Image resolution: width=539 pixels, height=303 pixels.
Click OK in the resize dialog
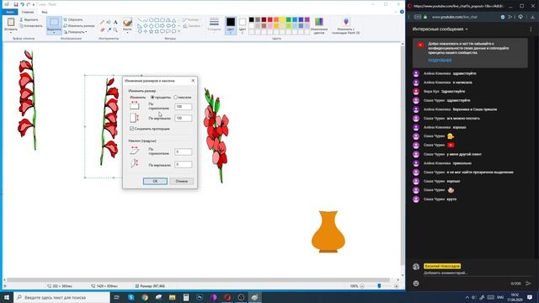point(155,181)
